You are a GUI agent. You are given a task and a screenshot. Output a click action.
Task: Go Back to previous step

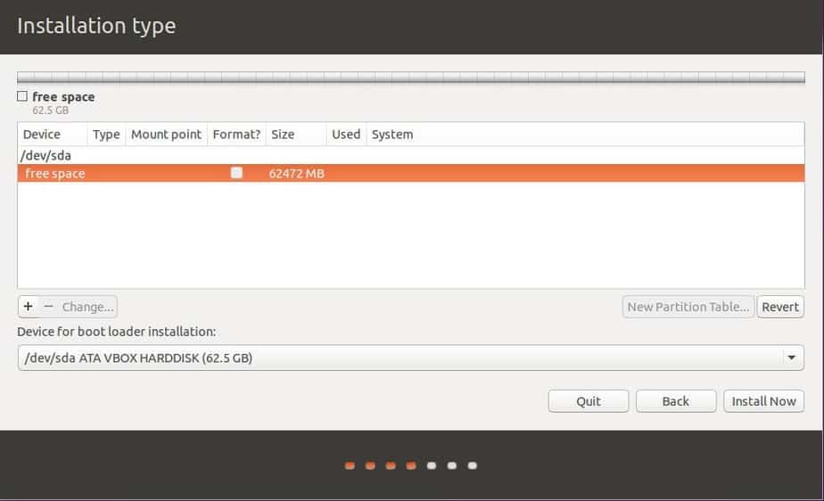pos(676,401)
